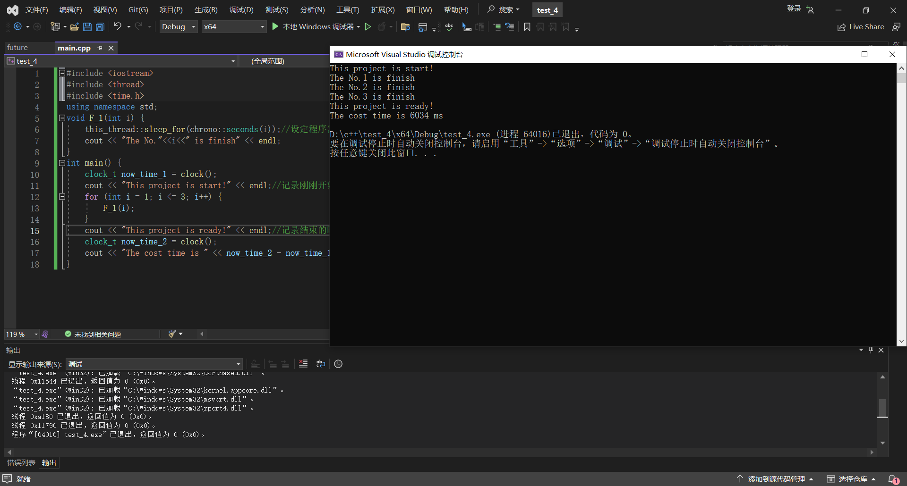The width and height of the screenshot is (907, 486).
Task: Open the 调试(D) menu
Action: coord(241,10)
